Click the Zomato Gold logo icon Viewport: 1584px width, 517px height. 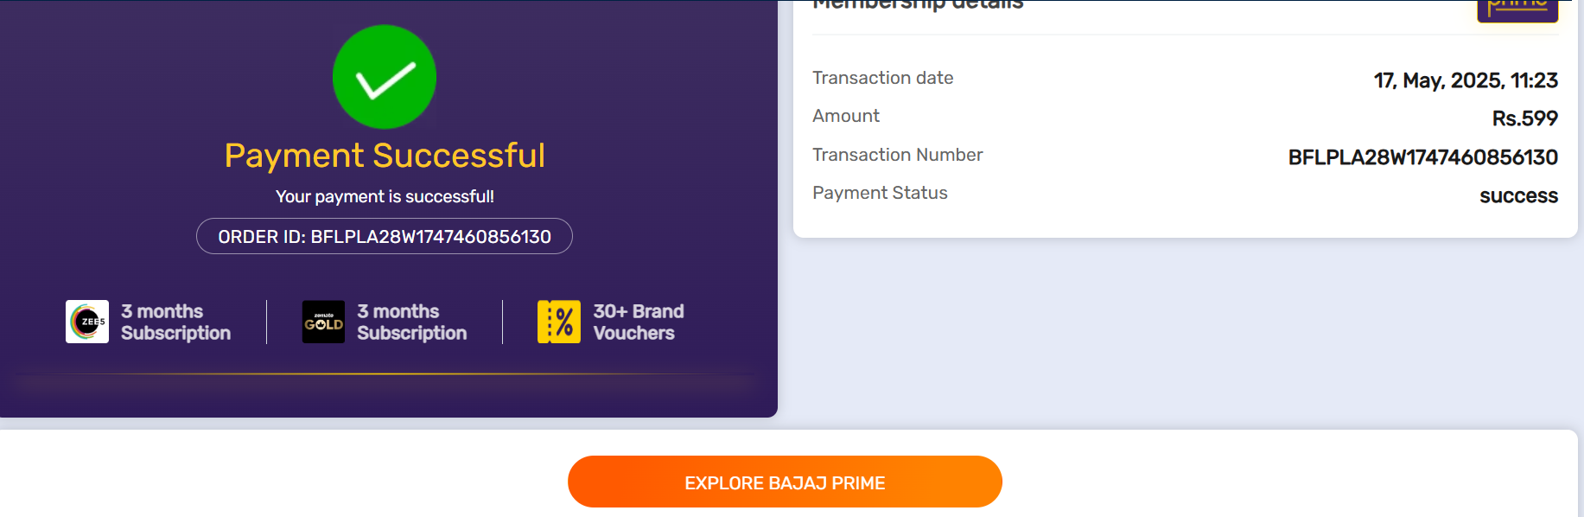coord(323,322)
